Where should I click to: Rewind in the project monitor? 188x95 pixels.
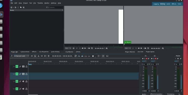click(139, 48)
